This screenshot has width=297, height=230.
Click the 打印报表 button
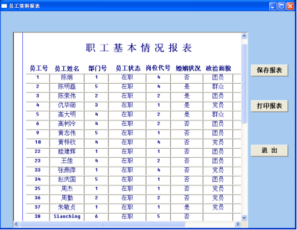click(x=269, y=106)
